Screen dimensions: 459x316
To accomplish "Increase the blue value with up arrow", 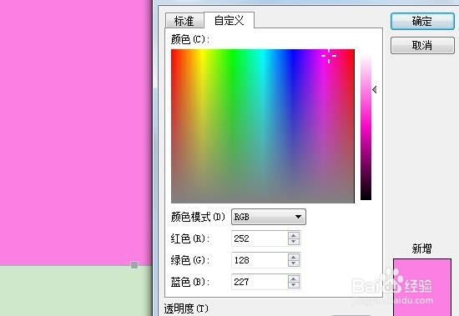I will (x=294, y=278).
